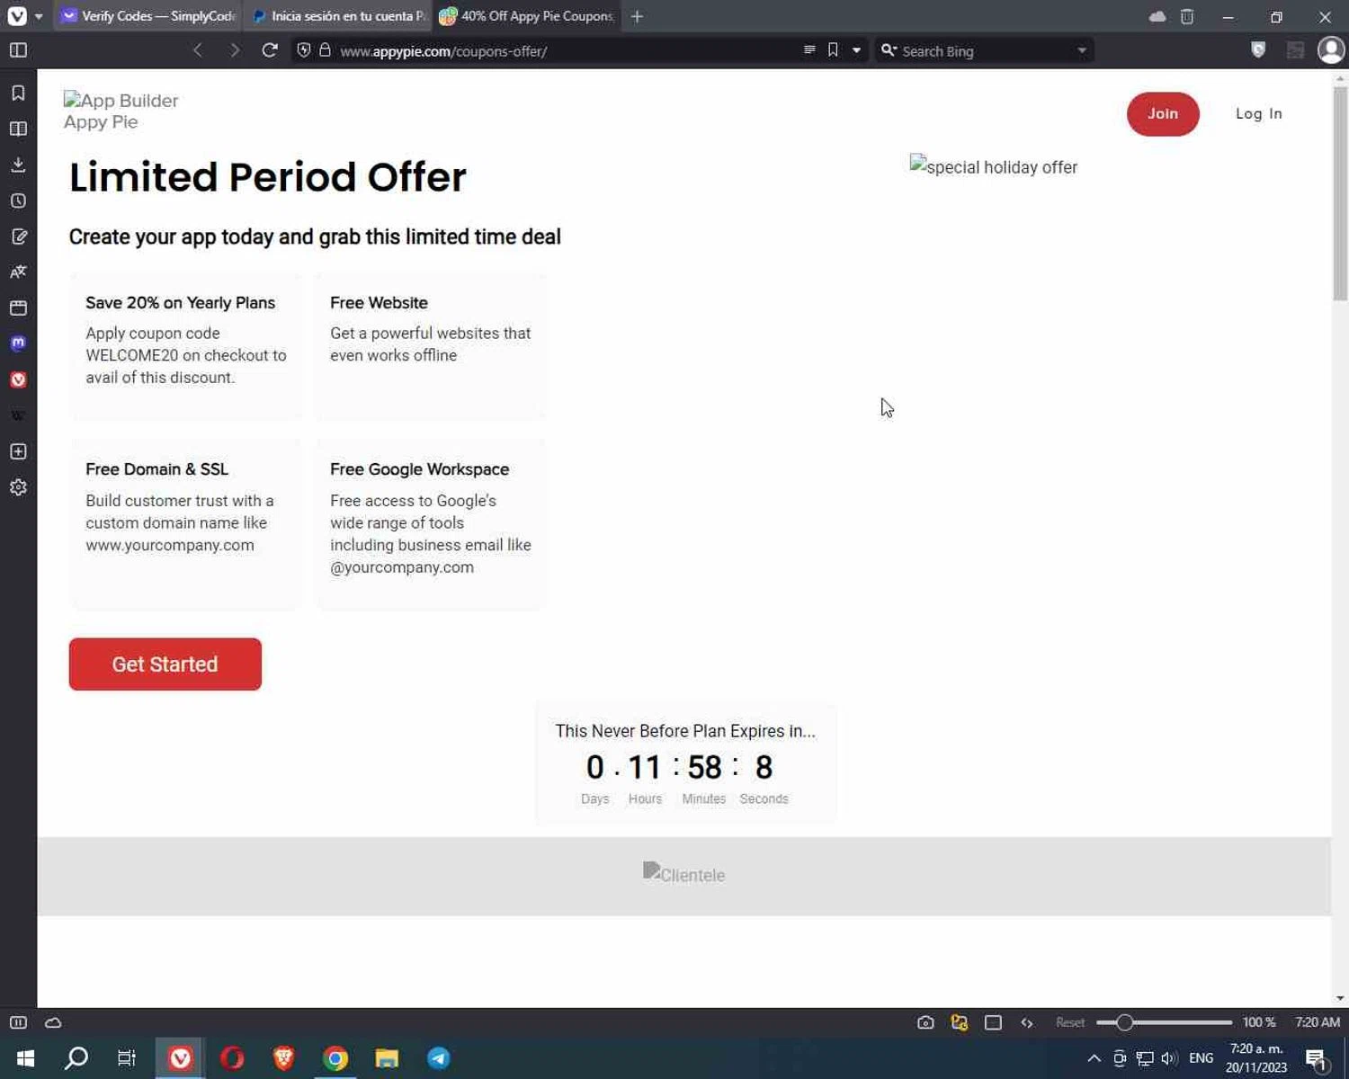
Task: Open the Notes panel
Action: pyautogui.click(x=18, y=236)
